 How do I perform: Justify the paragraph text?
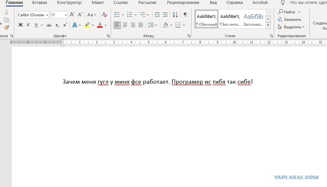click(141, 25)
